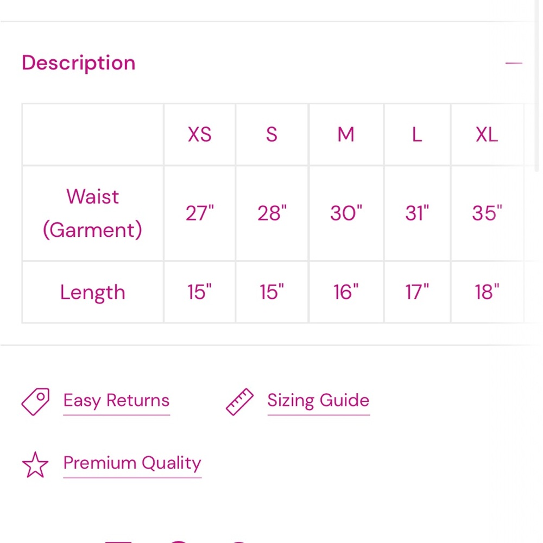Click the 27" waist value for XS
Image resolution: width=543 pixels, height=543 pixels.
[x=199, y=213]
